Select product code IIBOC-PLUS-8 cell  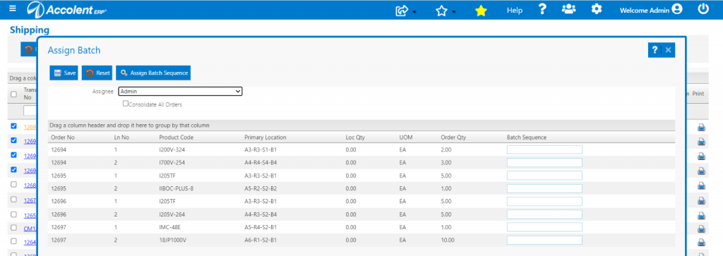tap(176, 188)
